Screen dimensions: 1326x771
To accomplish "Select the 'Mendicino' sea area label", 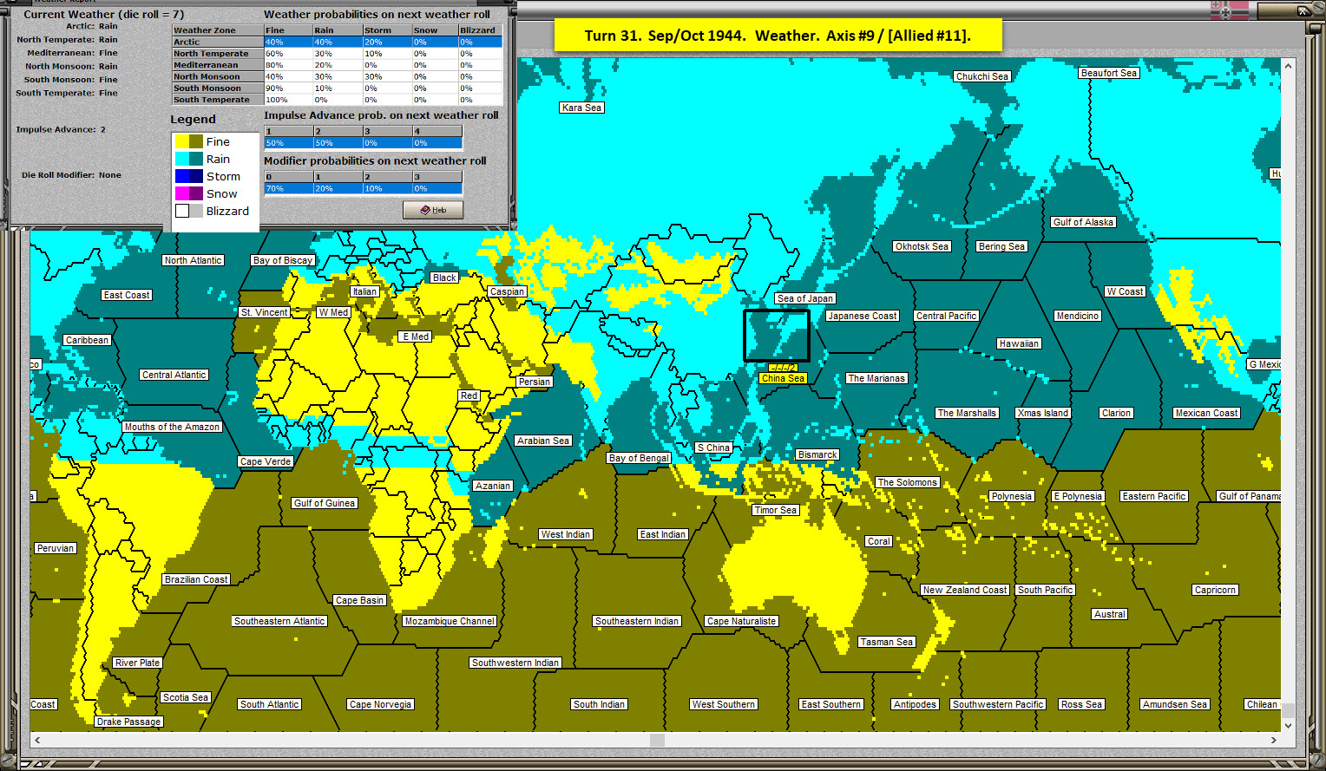I will point(1078,316).
